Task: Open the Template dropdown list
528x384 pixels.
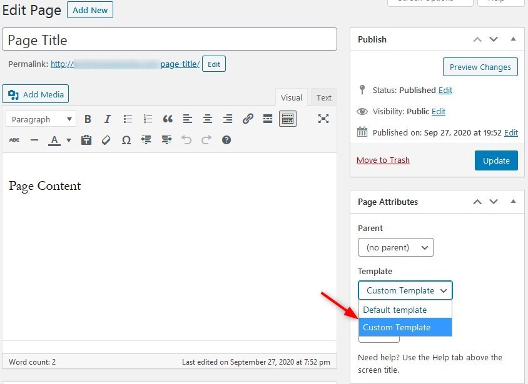Action: click(x=405, y=290)
